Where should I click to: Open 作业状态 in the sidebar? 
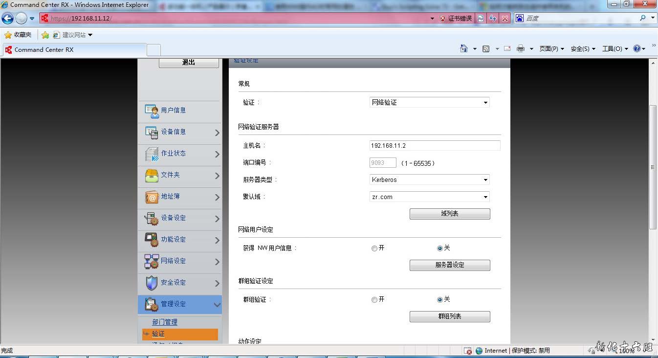coord(179,154)
